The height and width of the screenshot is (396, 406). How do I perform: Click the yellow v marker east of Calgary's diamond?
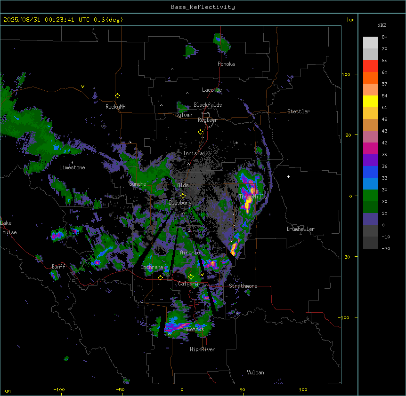(202, 275)
